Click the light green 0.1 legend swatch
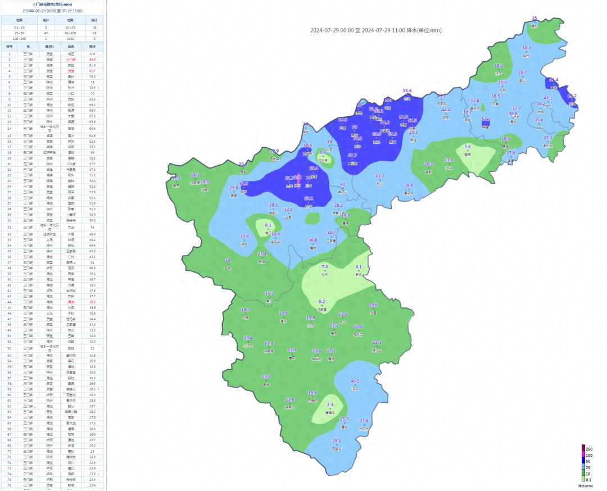 [x=583, y=479]
